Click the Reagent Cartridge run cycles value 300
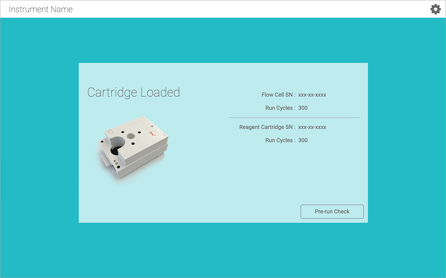 tap(303, 140)
